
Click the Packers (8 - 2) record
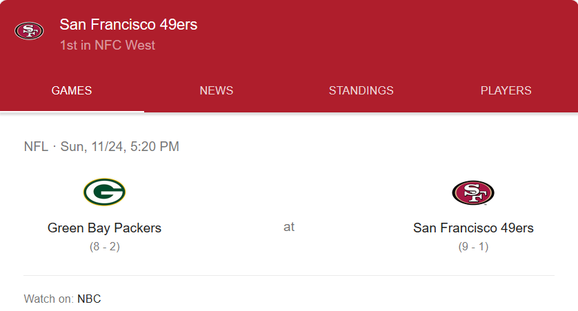tap(104, 246)
